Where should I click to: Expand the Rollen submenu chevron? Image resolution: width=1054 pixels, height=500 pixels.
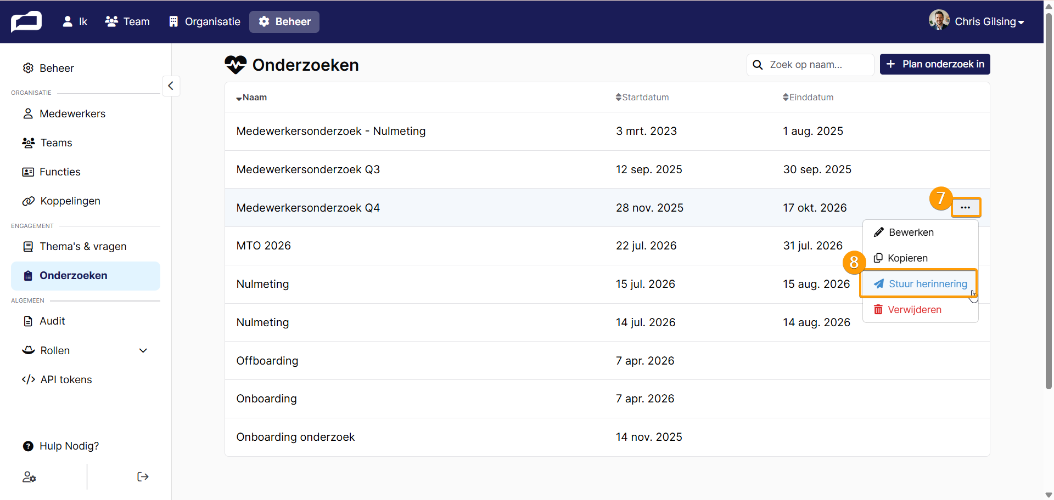[143, 350]
